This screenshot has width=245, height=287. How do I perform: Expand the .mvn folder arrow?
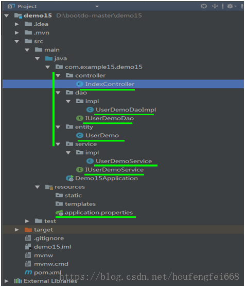17,33
